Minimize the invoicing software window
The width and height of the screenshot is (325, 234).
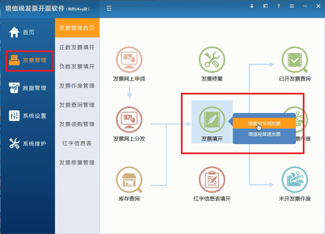[305, 6]
